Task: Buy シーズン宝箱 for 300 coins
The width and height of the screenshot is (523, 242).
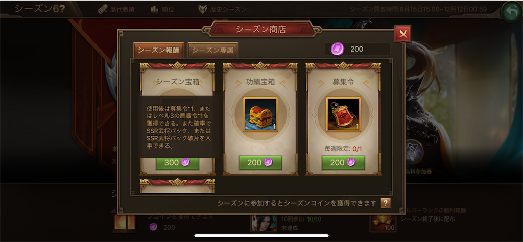Action: pyautogui.click(x=177, y=163)
